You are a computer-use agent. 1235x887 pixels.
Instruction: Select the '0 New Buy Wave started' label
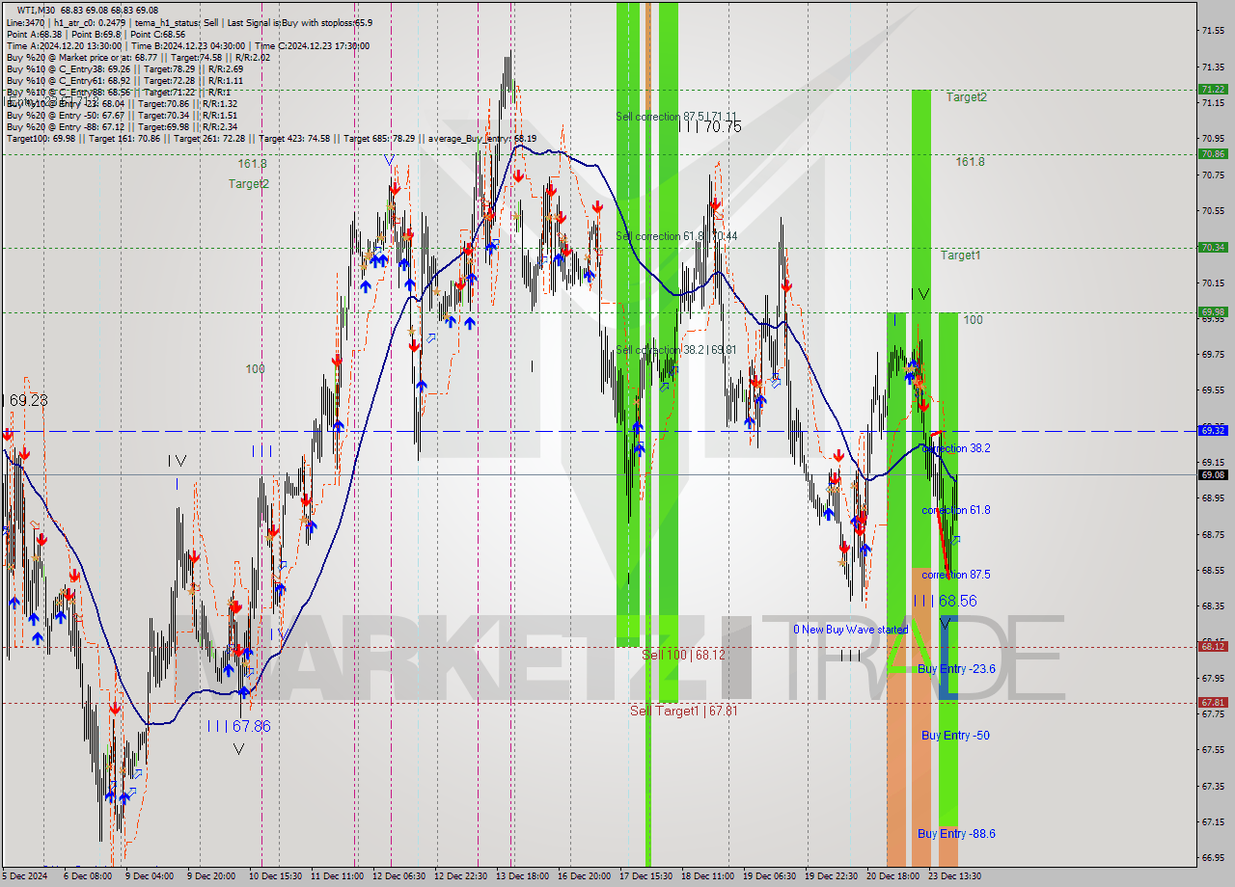coord(850,630)
